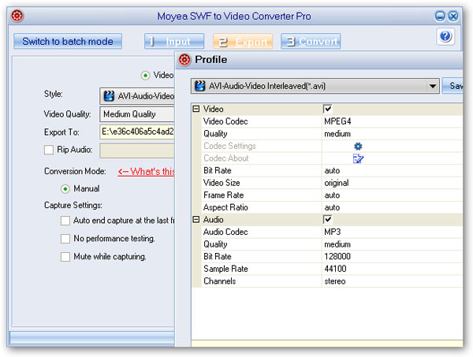Click the Moyea app logo in title bar
The width and height of the screenshot is (473, 357).
point(17,16)
